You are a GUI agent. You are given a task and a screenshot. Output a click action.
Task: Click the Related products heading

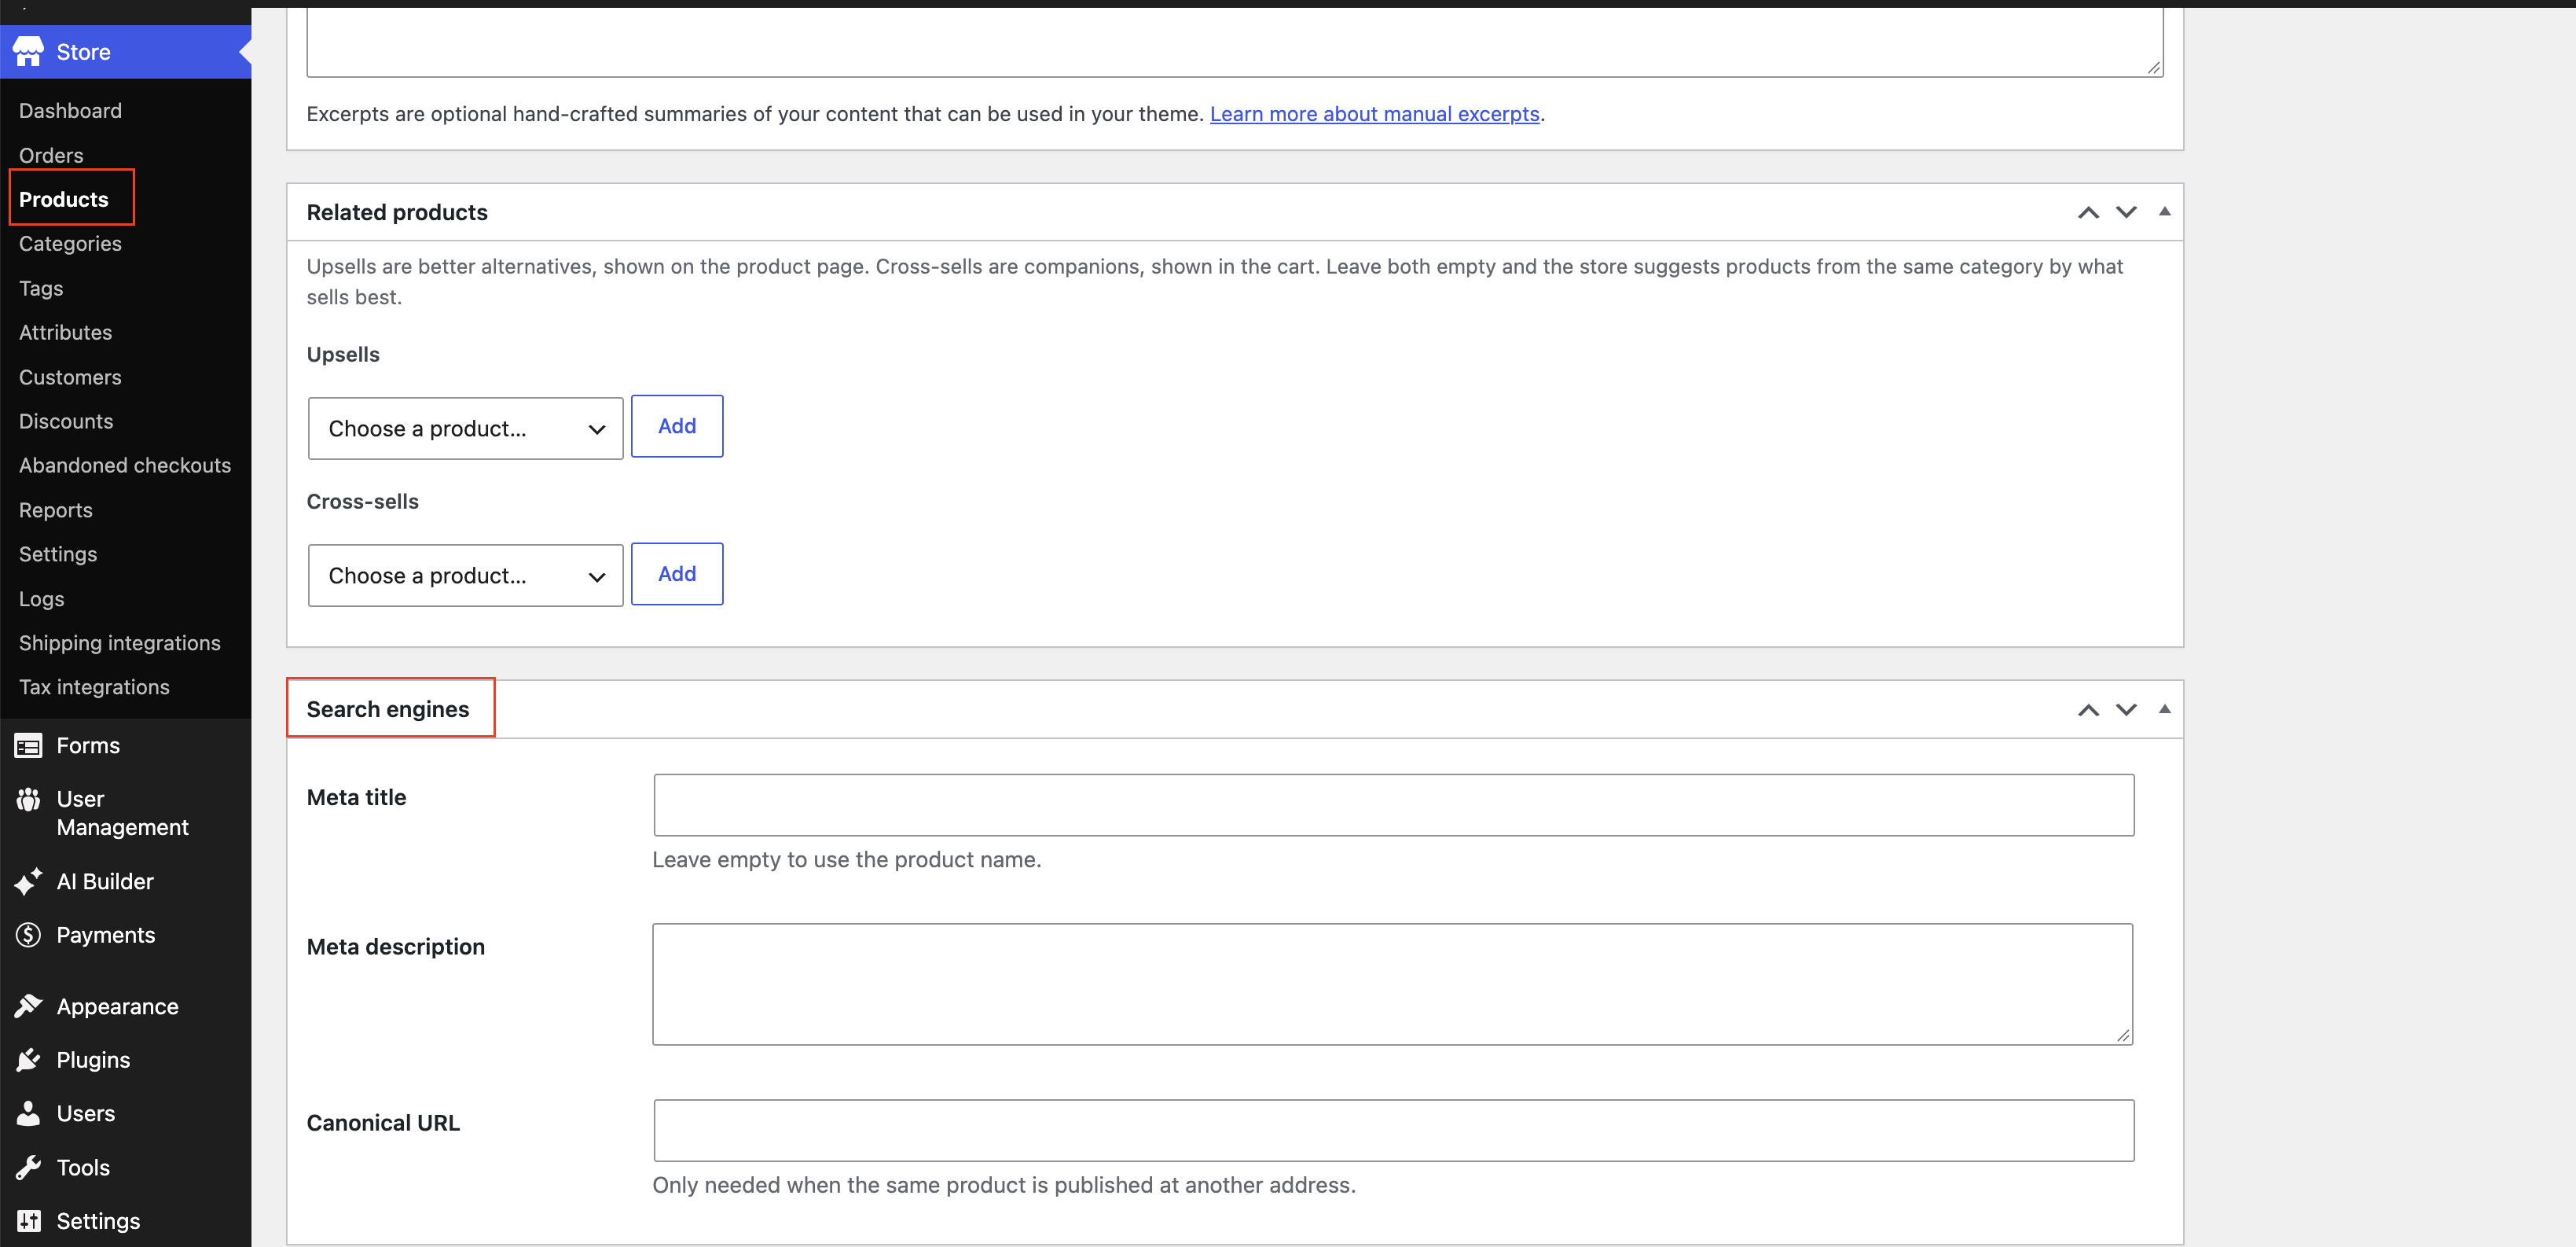click(x=397, y=212)
